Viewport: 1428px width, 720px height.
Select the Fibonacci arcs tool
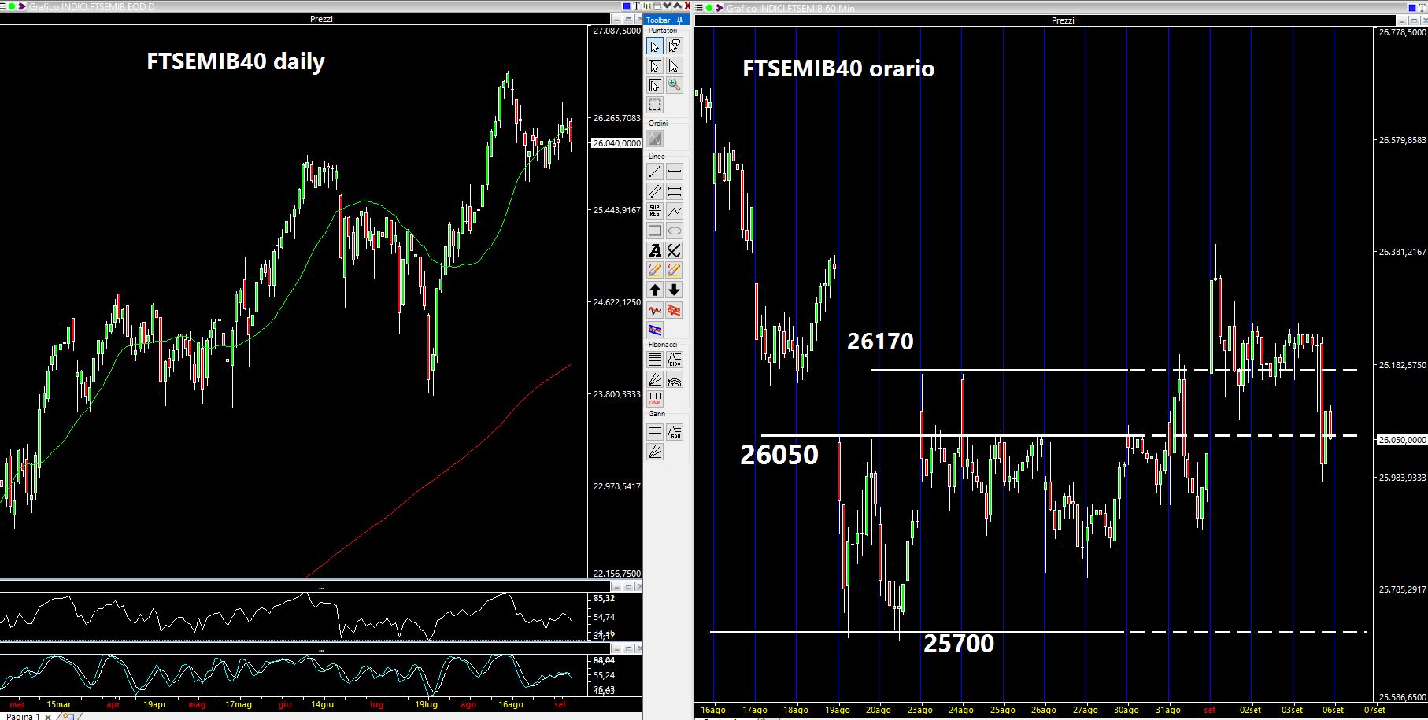[675, 379]
